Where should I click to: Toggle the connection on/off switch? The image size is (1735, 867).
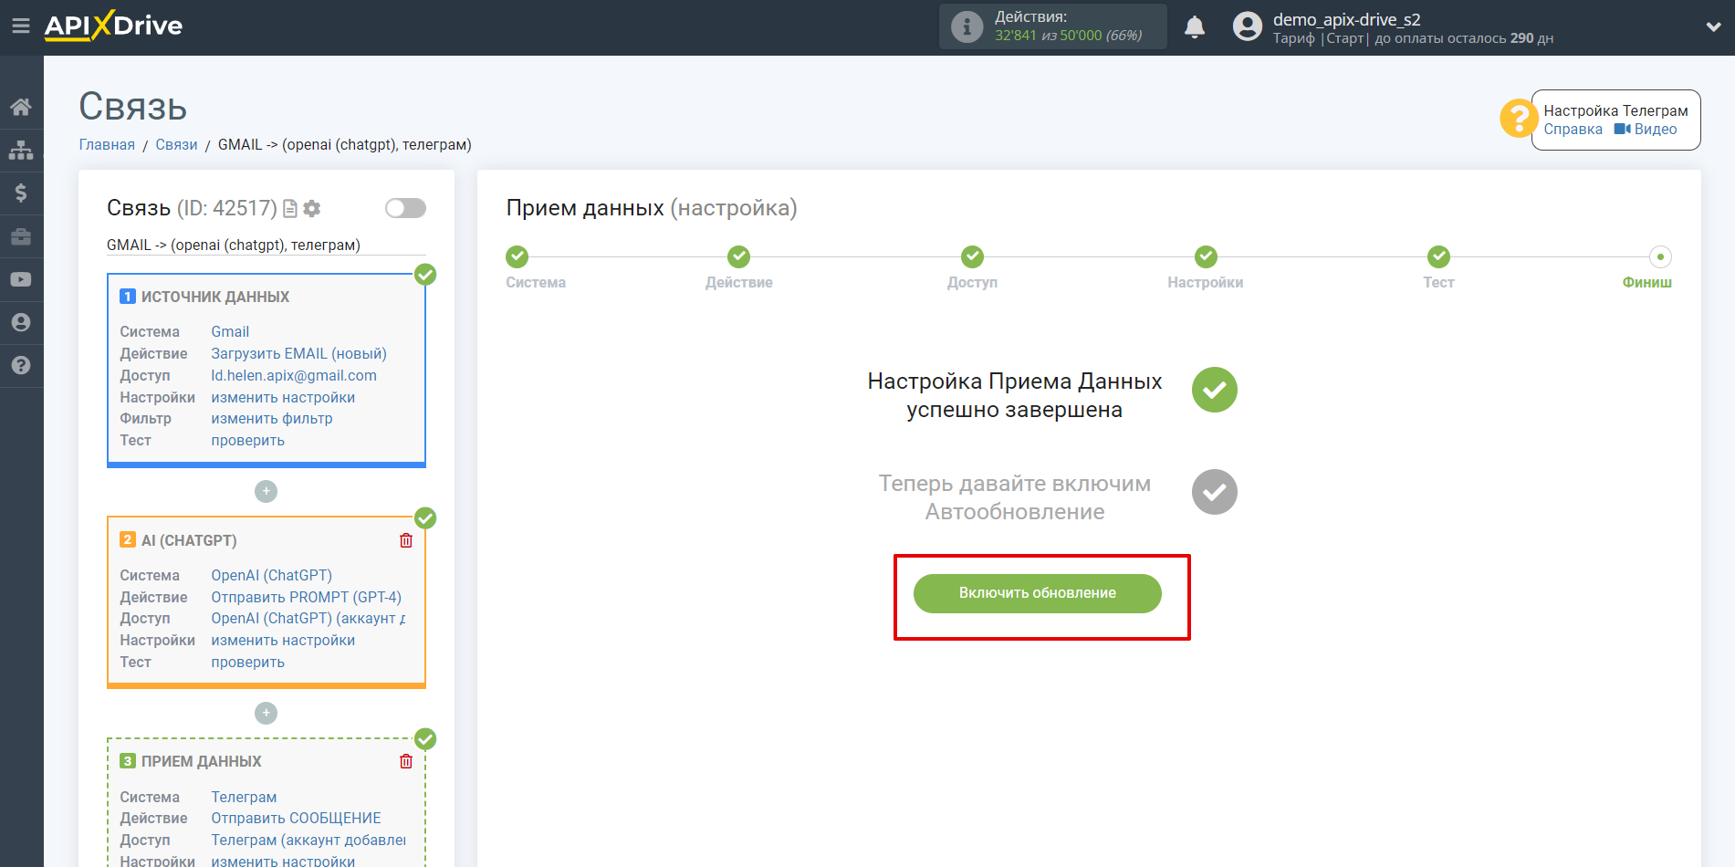pyautogui.click(x=405, y=208)
